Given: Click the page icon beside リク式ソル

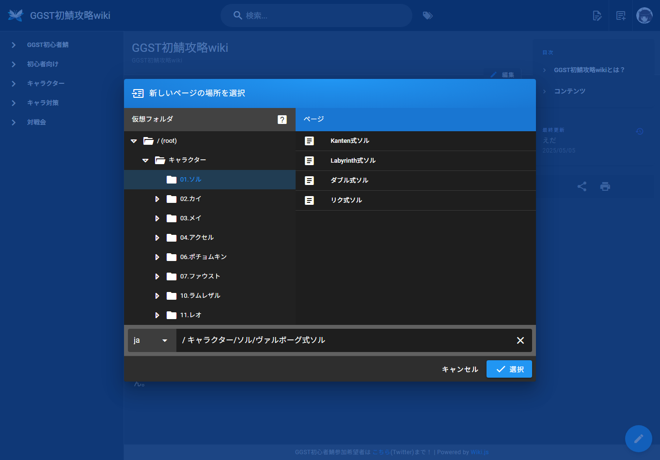Looking at the screenshot, I should pyautogui.click(x=309, y=200).
